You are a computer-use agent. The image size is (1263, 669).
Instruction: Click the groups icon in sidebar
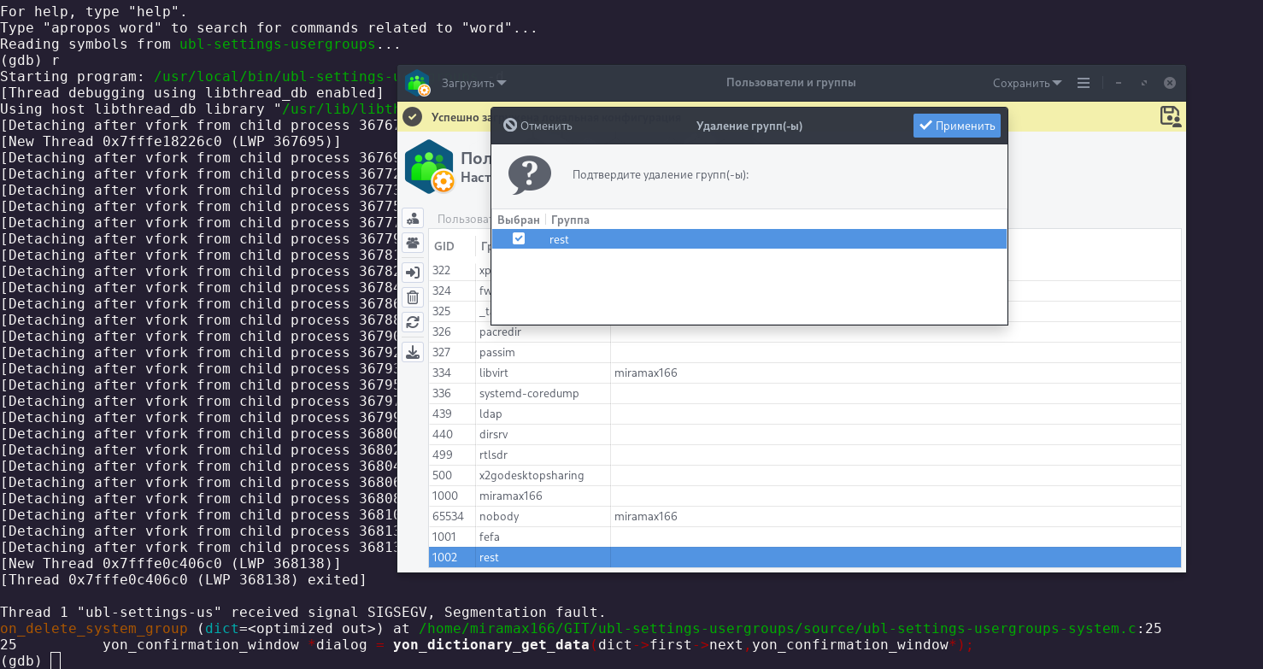tap(414, 244)
